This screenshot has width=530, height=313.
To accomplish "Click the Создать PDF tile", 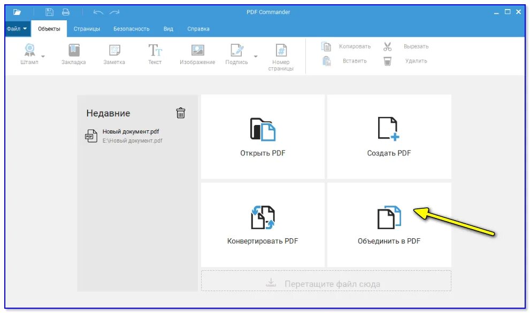I will tap(389, 136).
